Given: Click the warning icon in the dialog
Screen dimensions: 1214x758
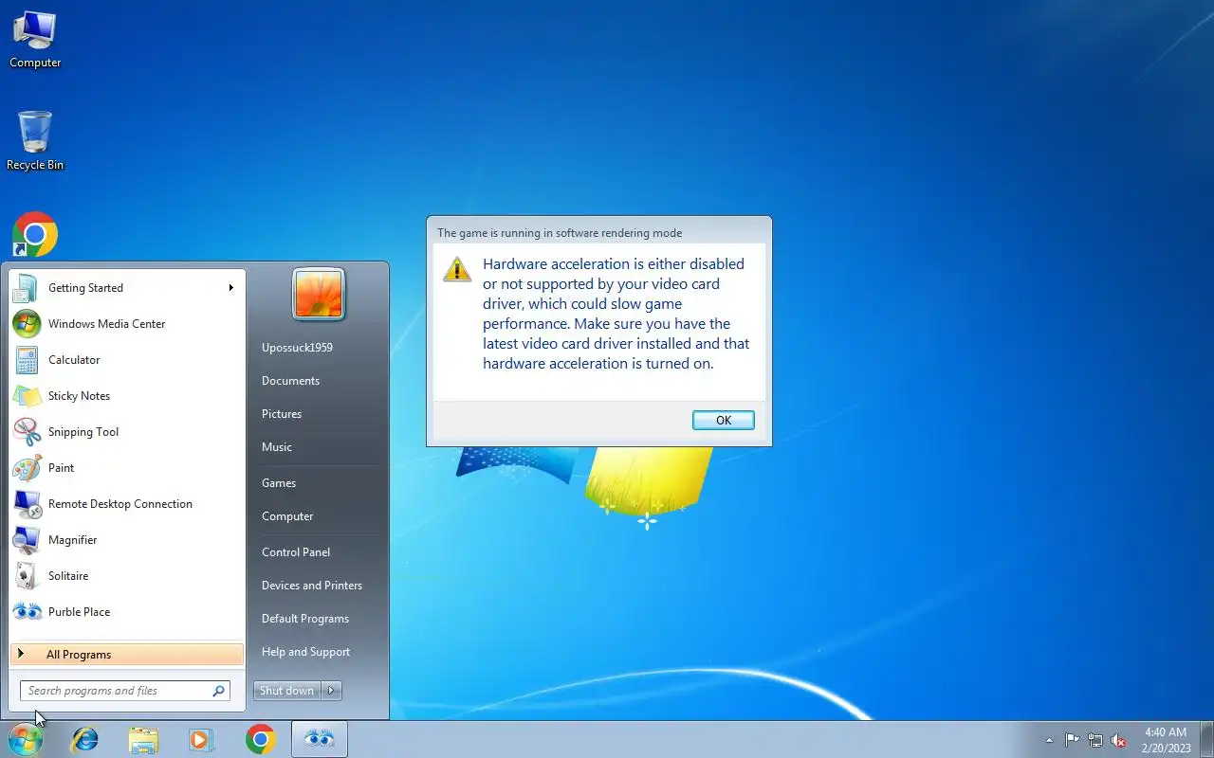Looking at the screenshot, I should click(457, 269).
